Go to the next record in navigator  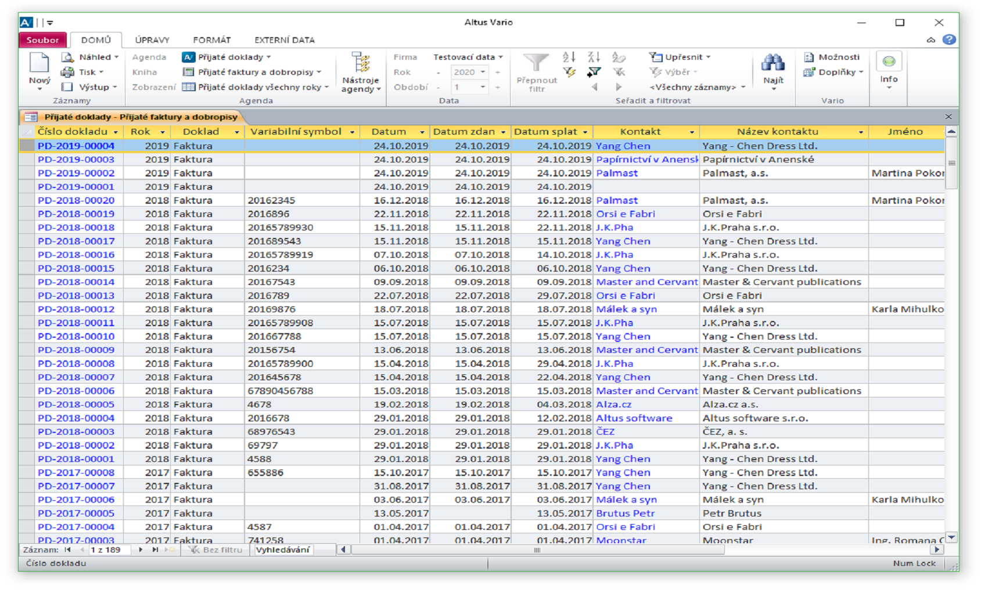(x=141, y=550)
